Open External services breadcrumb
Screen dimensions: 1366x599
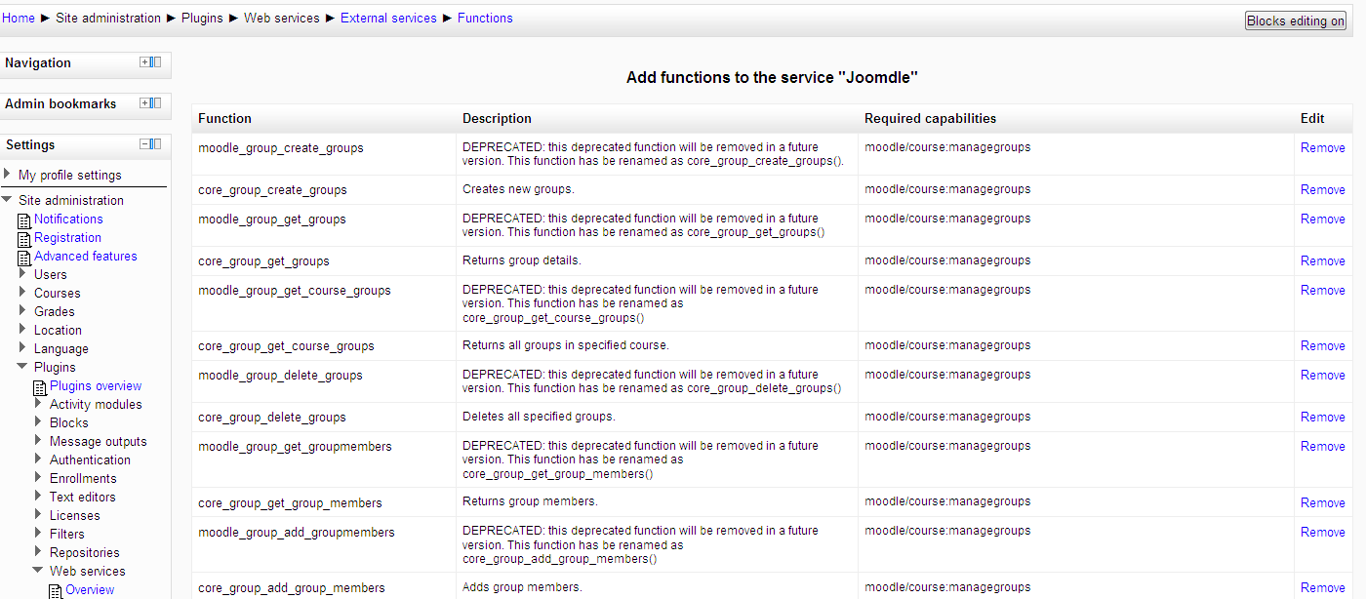click(x=388, y=18)
